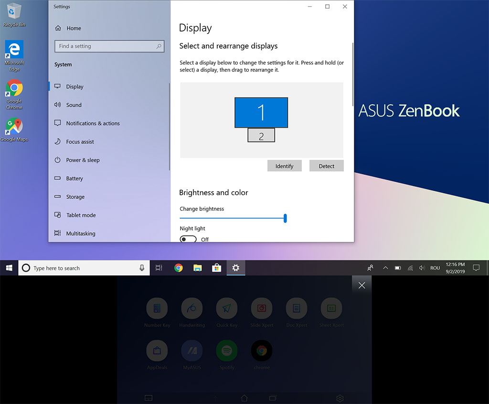Launch Number Key on the ScreenPad
The width and height of the screenshot is (489, 404).
(x=157, y=313)
